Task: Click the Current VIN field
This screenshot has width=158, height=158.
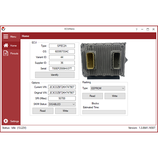Action: tap(62, 87)
